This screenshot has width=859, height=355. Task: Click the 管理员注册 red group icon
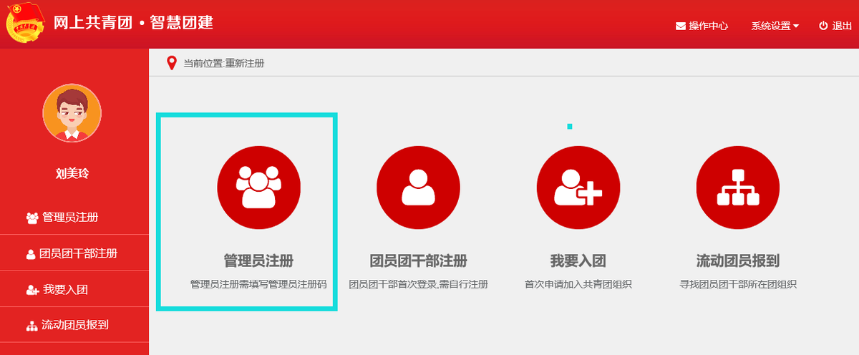pos(259,188)
